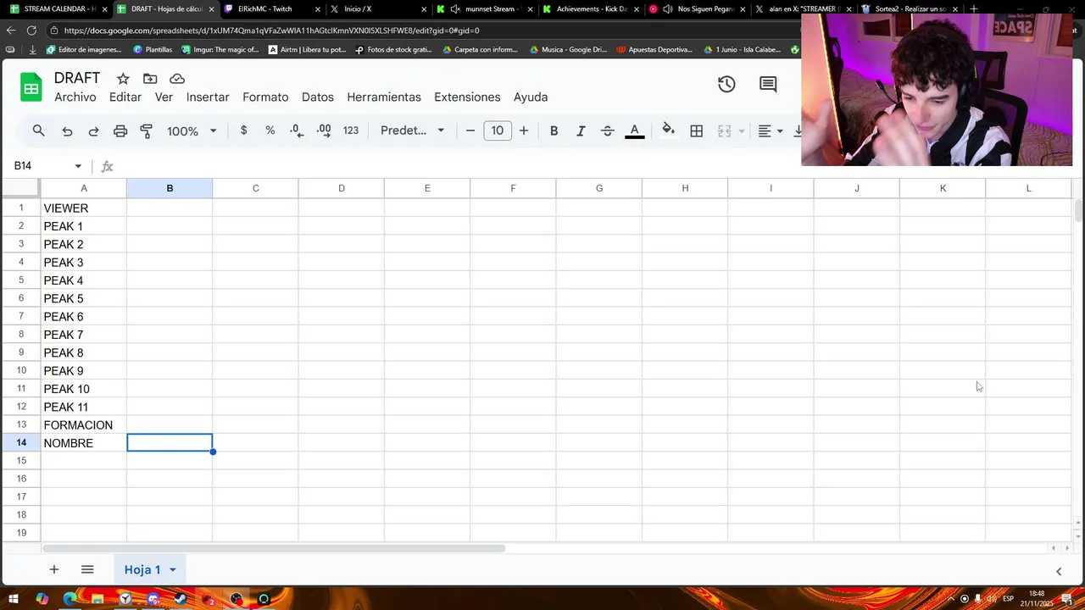Decrease decimal places
The width and height of the screenshot is (1085, 610).
pos(297,130)
